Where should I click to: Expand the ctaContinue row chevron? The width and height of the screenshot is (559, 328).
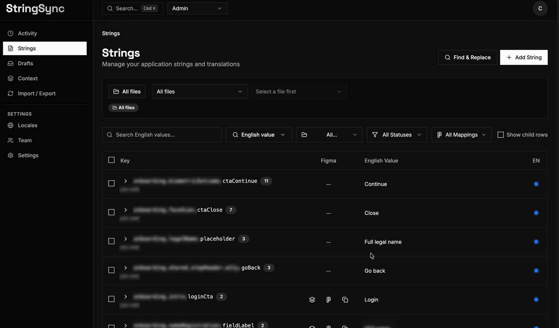pyautogui.click(x=125, y=181)
